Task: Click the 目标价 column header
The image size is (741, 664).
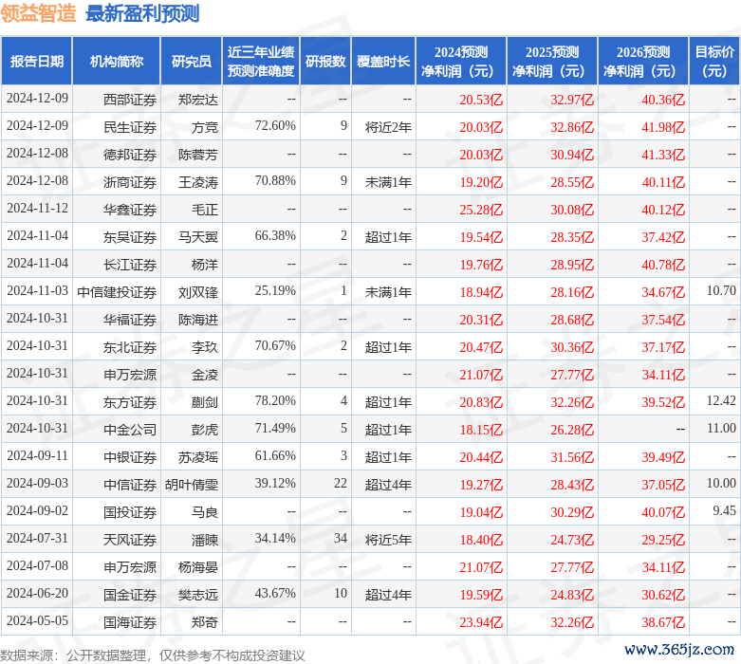Action: click(x=714, y=62)
